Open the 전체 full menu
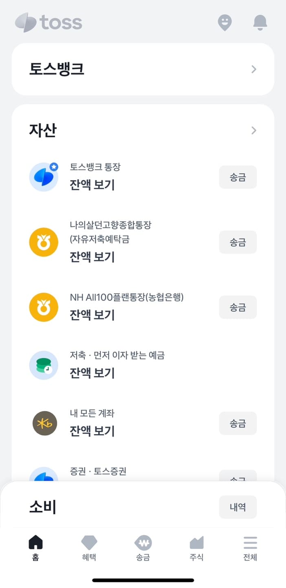This screenshot has width=286, height=588. [250, 547]
